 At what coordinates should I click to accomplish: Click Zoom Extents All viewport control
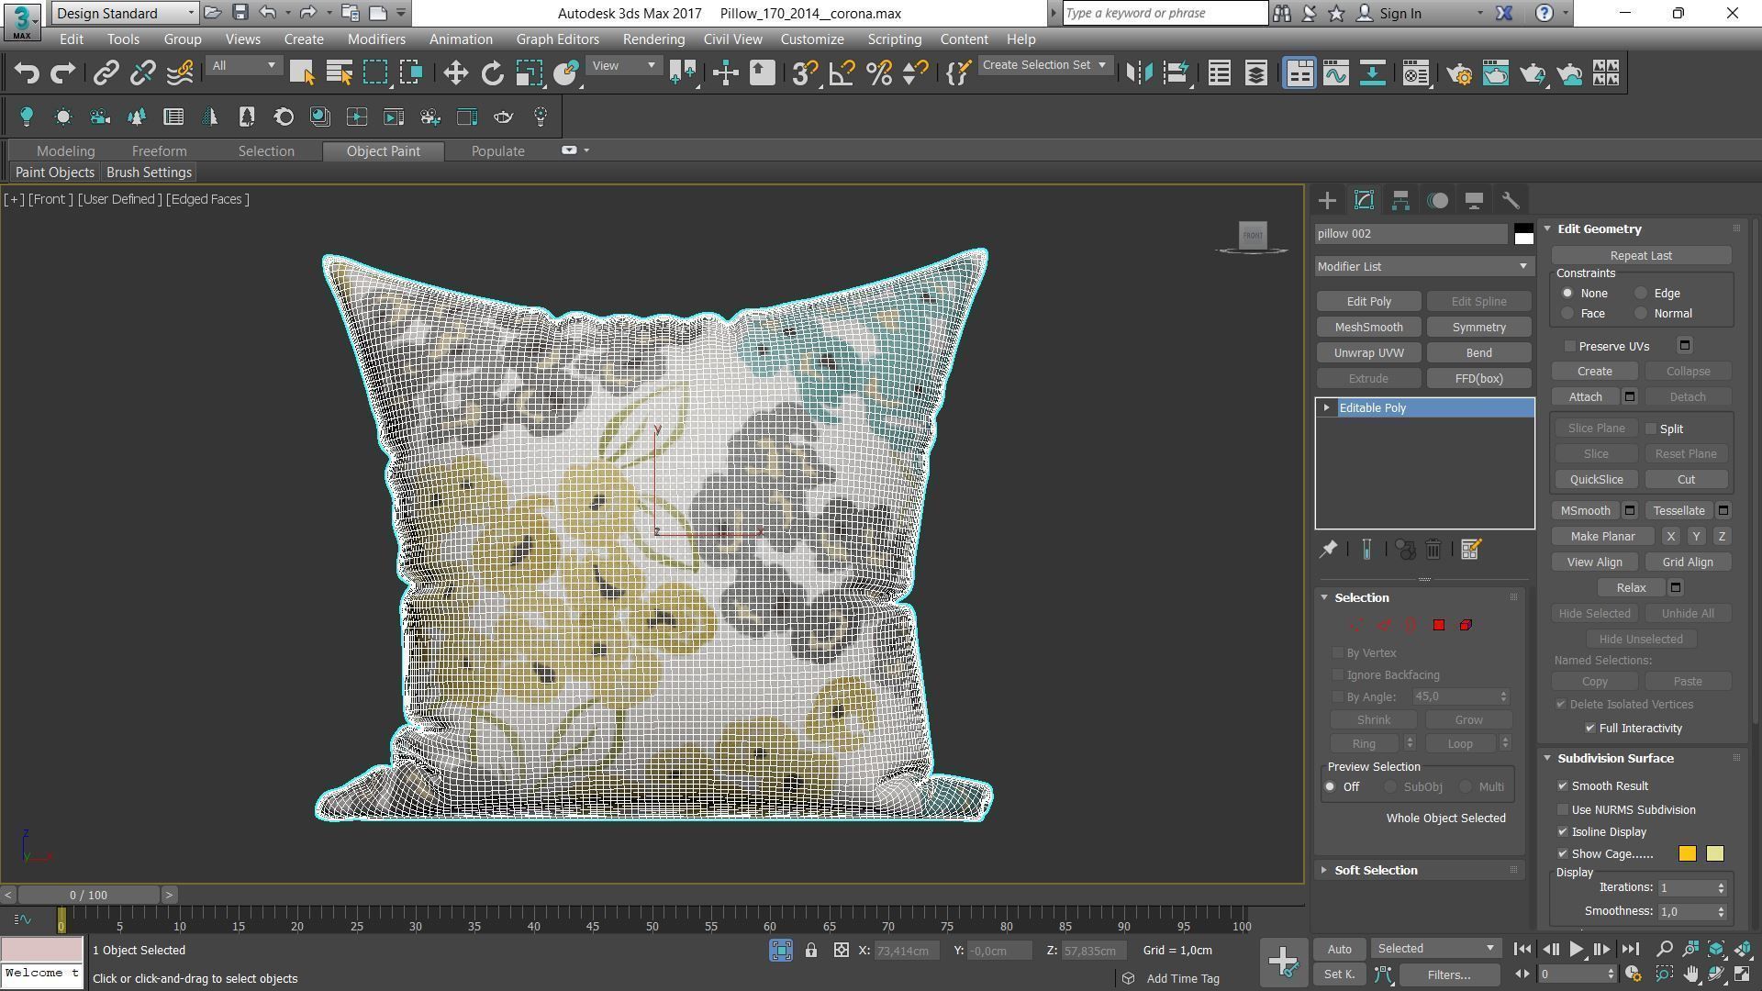[x=1743, y=949]
